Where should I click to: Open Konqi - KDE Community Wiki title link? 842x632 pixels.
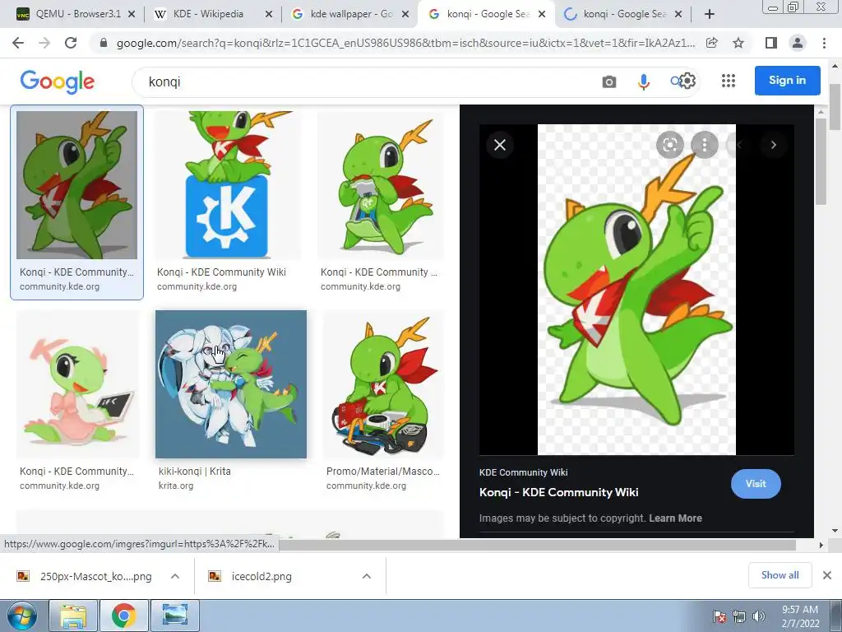tap(558, 492)
